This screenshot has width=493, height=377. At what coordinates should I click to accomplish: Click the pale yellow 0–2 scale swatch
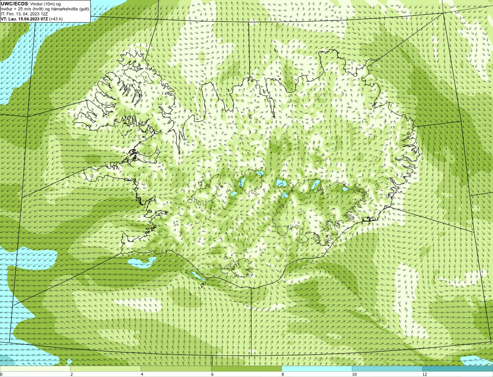(x=35, y=369)
